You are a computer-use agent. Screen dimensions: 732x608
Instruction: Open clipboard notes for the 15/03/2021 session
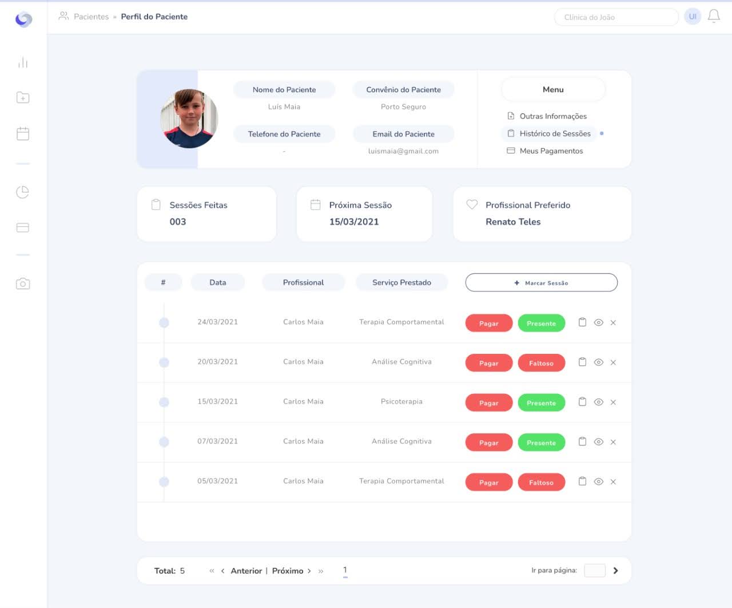582,402
